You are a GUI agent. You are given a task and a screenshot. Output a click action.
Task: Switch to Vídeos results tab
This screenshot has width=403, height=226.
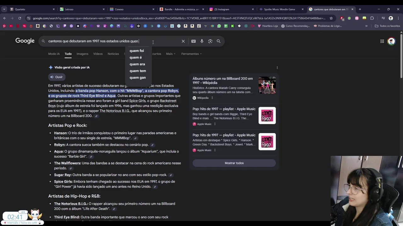[x=98, y=54]
